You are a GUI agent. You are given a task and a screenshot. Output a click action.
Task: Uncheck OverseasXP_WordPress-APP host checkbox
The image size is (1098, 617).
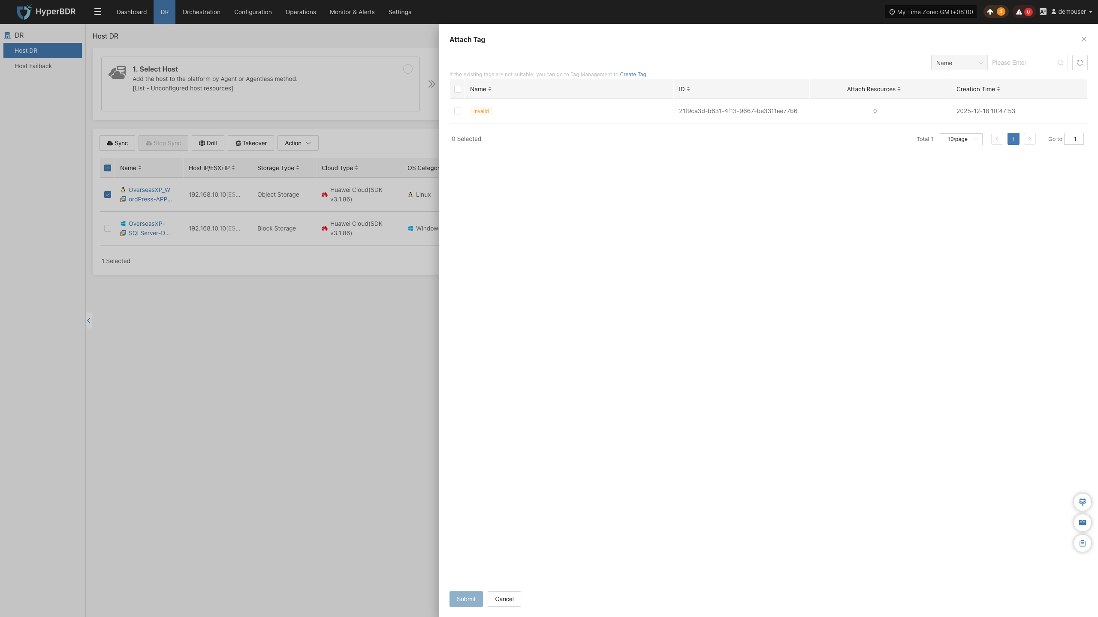tap(108, 195)
